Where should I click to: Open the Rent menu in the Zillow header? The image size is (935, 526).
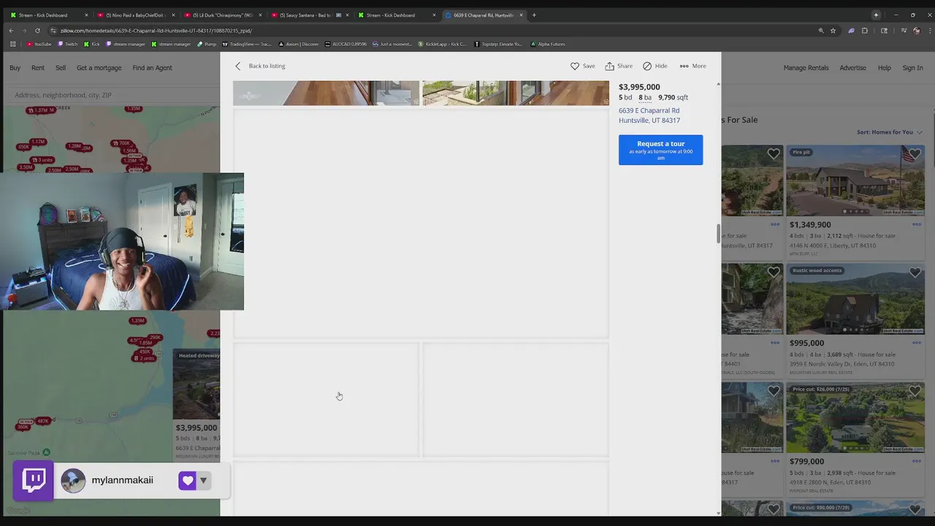(38, 68)
